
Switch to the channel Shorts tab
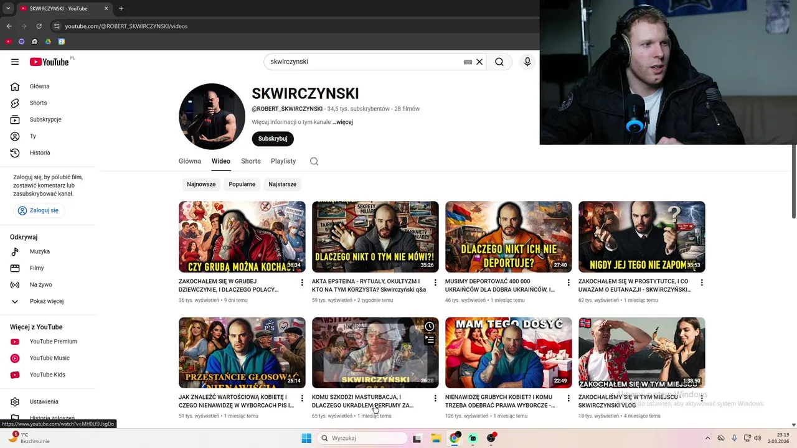[x=251, y=161]
